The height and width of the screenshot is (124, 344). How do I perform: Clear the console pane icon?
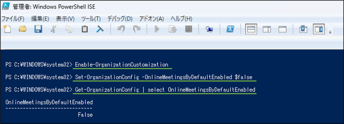pos(100,29)
